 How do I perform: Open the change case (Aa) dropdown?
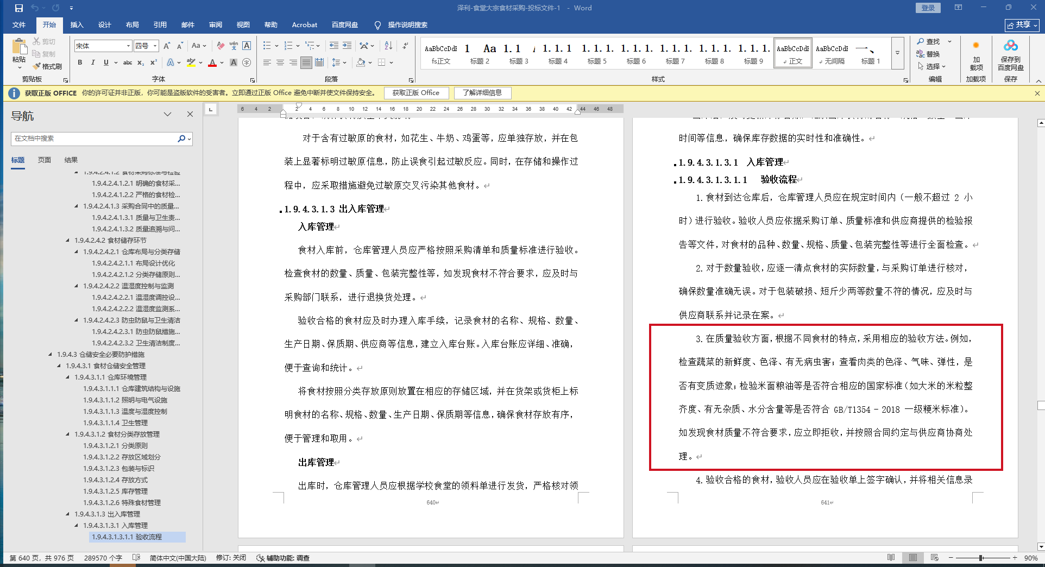coord(199,46)
